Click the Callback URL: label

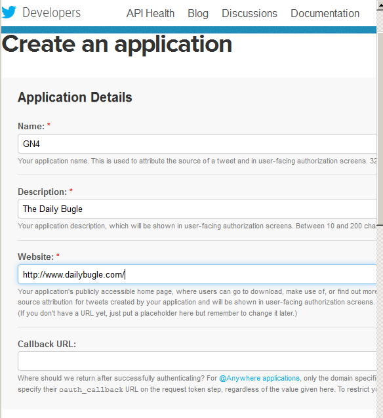point(47,344)
